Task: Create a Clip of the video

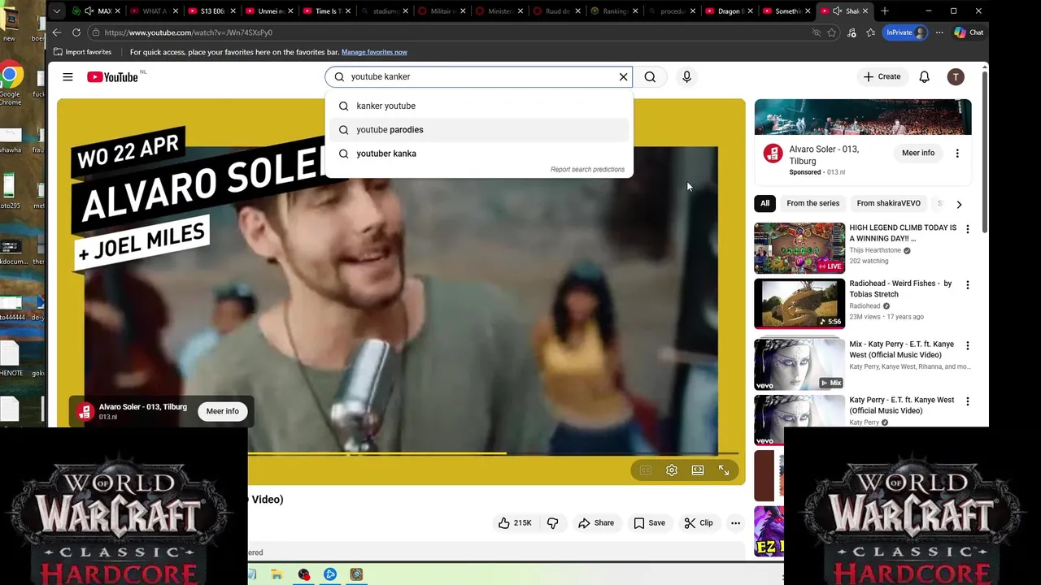Action: tap(699, 523)
